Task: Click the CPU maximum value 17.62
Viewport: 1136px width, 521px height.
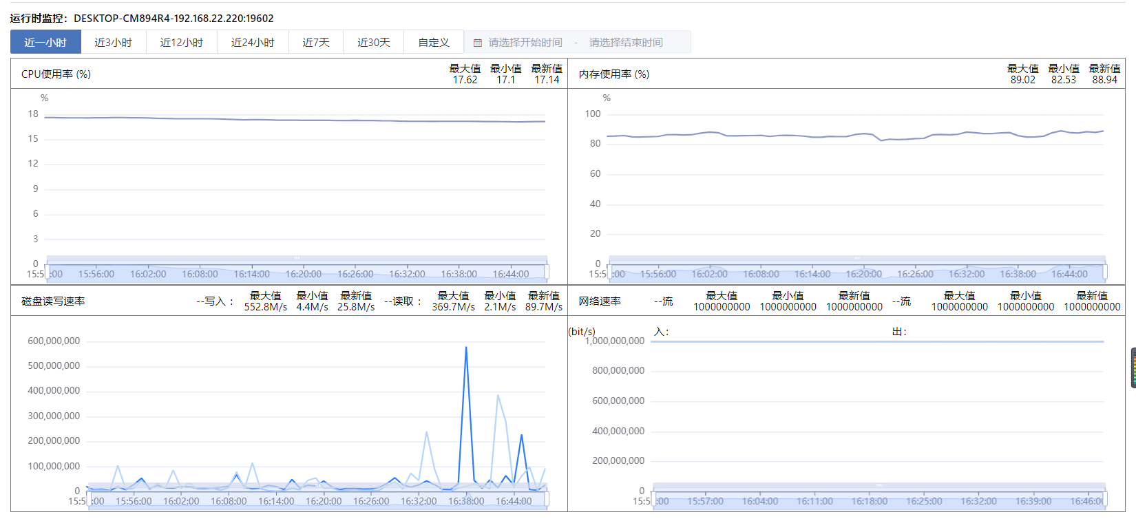Action: [x=465, y=80]
